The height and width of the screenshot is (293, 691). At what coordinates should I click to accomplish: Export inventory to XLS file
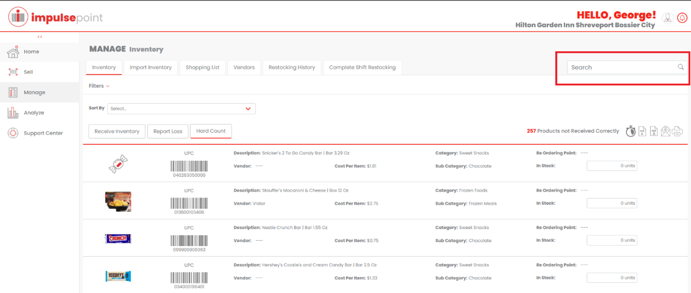coord(643,131)
